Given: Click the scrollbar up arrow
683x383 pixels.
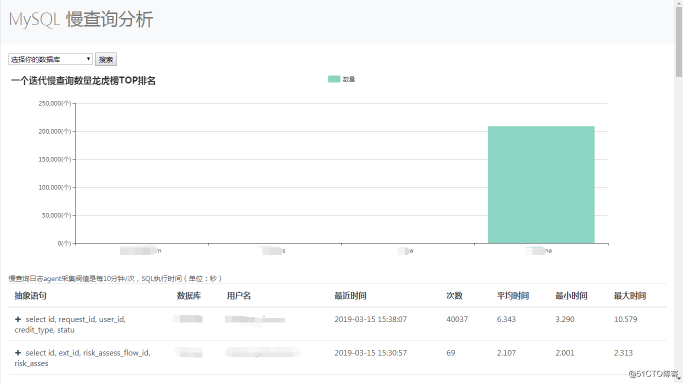Looking at the screenshot, I should tap(679, 4).
